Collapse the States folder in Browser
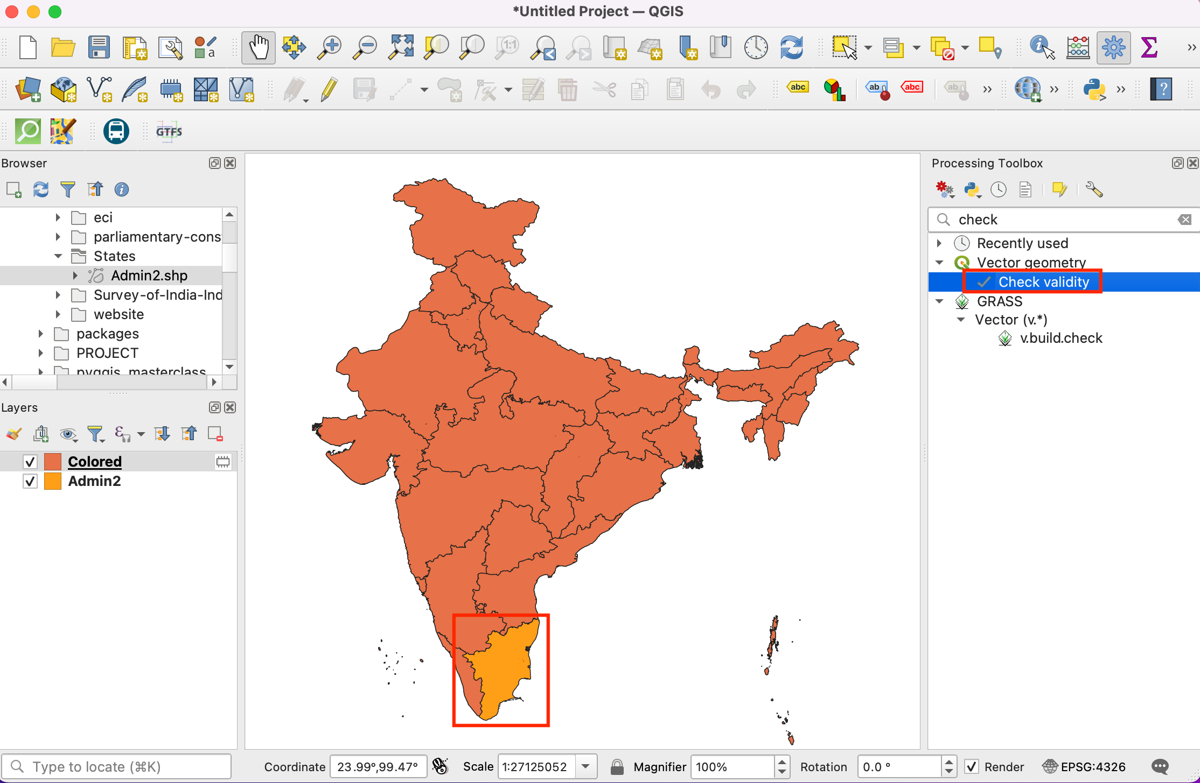 (58, 256)
